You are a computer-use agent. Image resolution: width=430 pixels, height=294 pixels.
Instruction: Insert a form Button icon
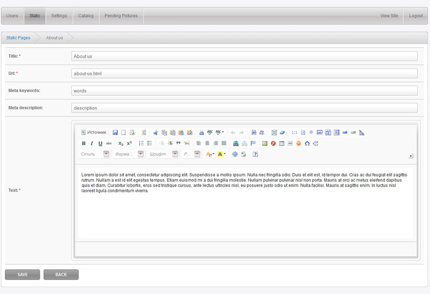click(345, 132)
